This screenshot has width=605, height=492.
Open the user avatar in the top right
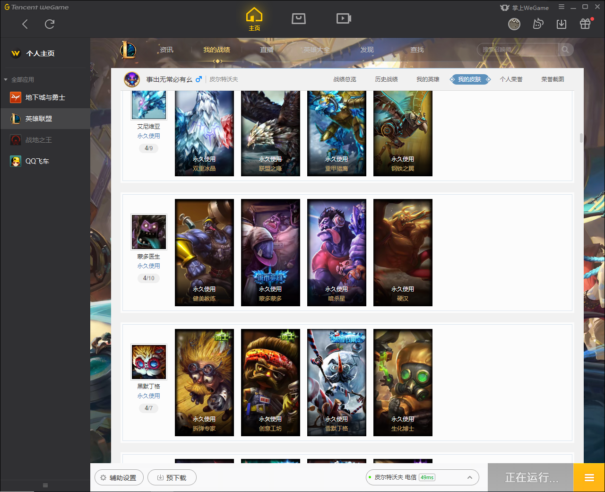[x=514, y=24]
